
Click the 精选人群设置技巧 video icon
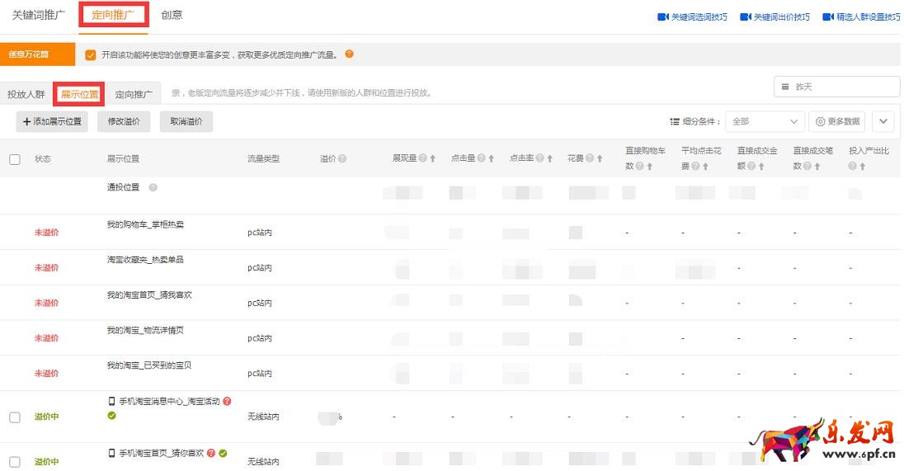(827, 16)
